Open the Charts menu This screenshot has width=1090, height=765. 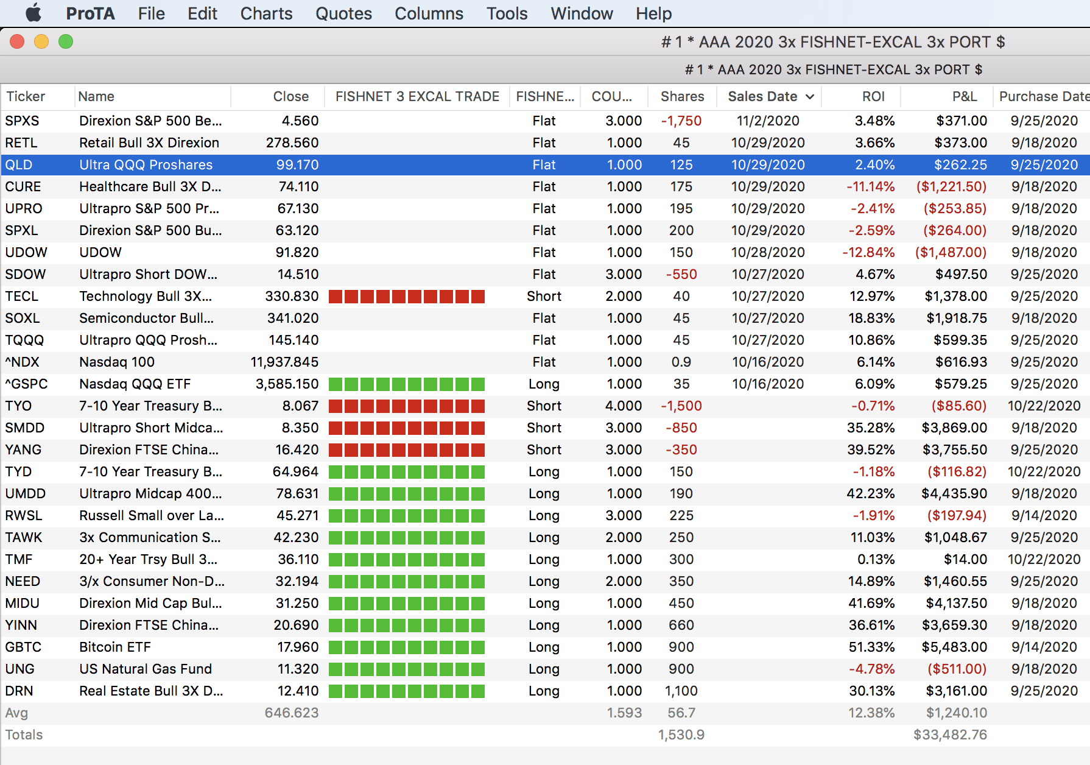(x=266, y=13)
